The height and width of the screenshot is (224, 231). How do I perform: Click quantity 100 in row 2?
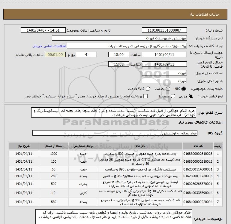point(54,161)
